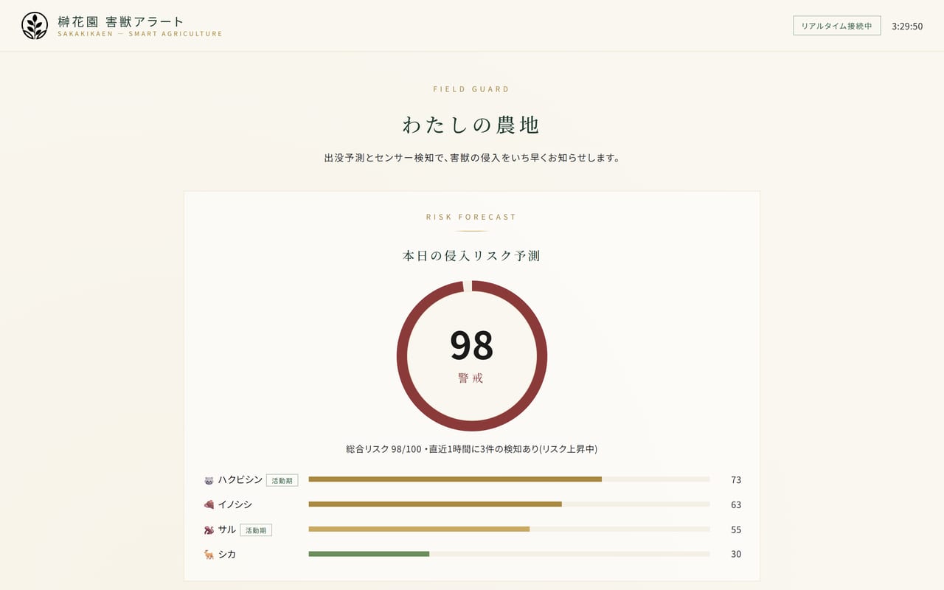This screenshot has height=590, width=944.
Task: Click the 出没予測とセンサー検知 description sentence
Action: click(x=472, y=158)
